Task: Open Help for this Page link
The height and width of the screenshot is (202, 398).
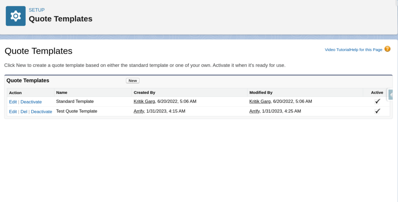Action: (x=366, y=50)
